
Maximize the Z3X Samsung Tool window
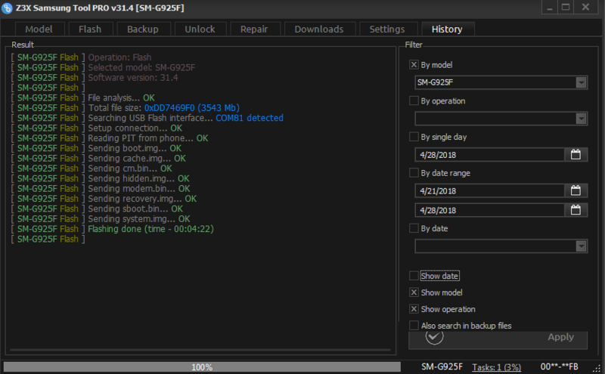[x=566, y=8]
